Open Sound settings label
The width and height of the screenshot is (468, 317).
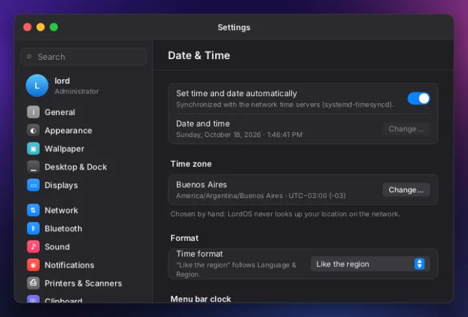57,247
